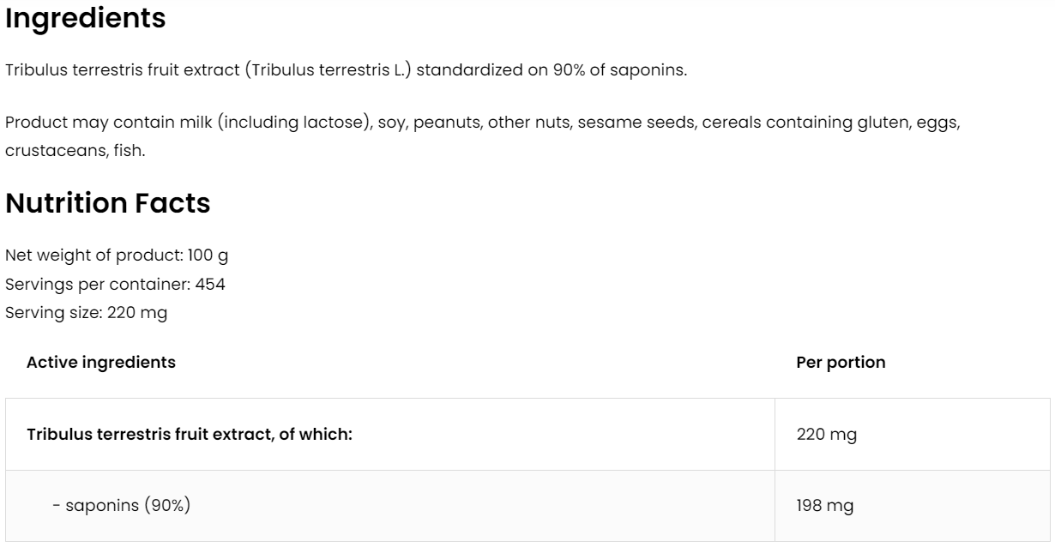Click the Ingredients heading
Viewport: 1055px width, 547px height.
click(86, 19)
